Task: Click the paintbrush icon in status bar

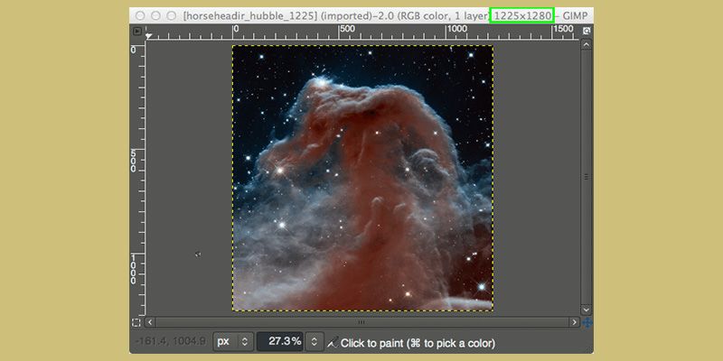Action: pos(332,343)
